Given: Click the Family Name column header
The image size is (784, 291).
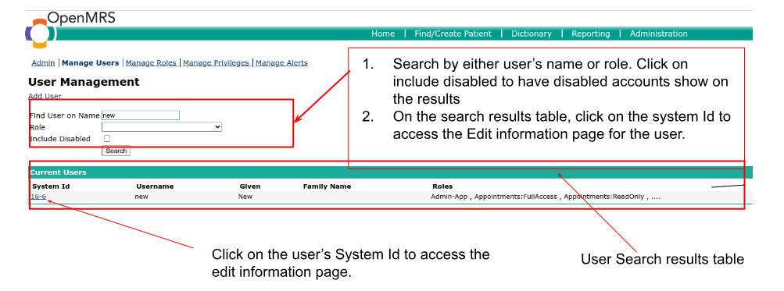Looking at the screenshot, I should (327, 186).
